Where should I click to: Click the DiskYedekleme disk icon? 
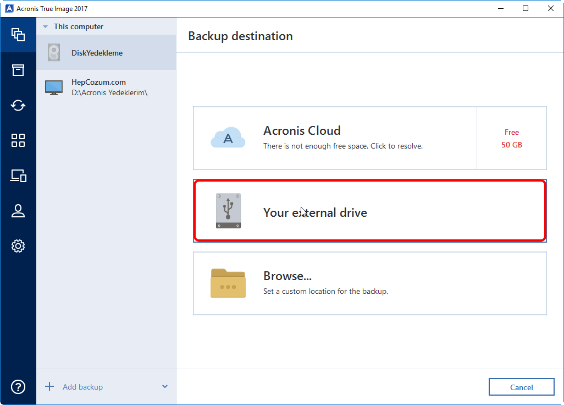tap(54, 53)
